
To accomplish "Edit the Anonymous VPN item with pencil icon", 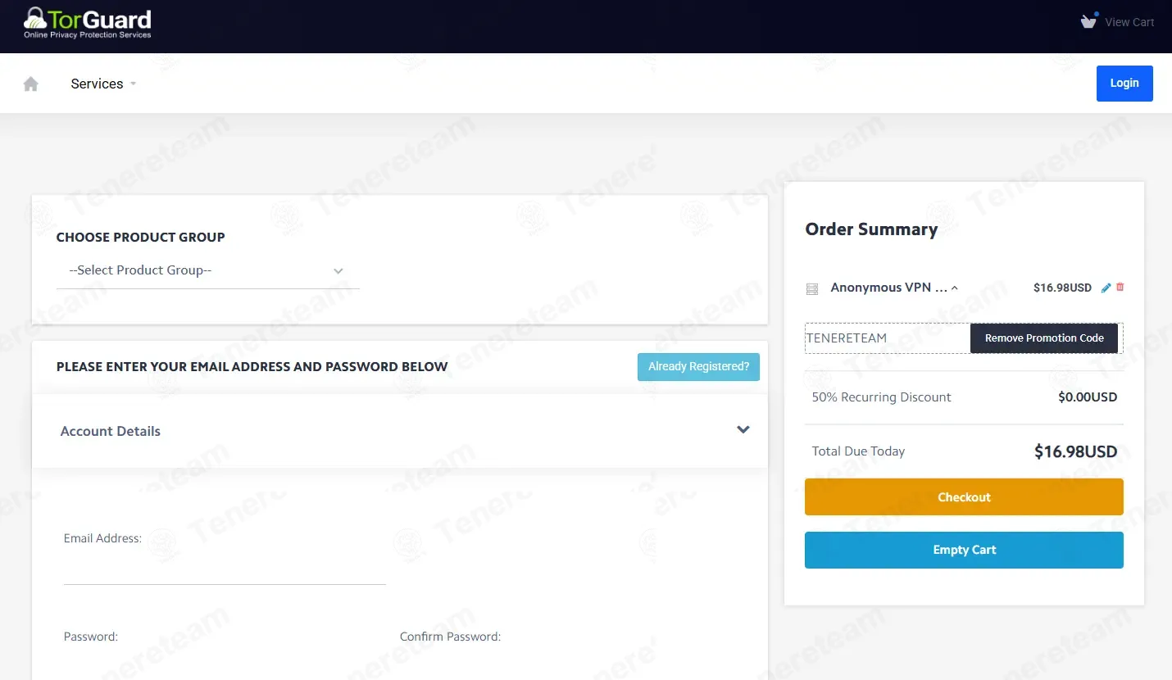I will (x=1106, y=288).
